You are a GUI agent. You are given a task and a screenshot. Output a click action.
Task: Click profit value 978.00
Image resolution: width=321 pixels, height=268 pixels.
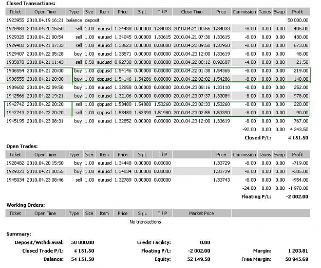pyautogui.click(x=301, y=96)
